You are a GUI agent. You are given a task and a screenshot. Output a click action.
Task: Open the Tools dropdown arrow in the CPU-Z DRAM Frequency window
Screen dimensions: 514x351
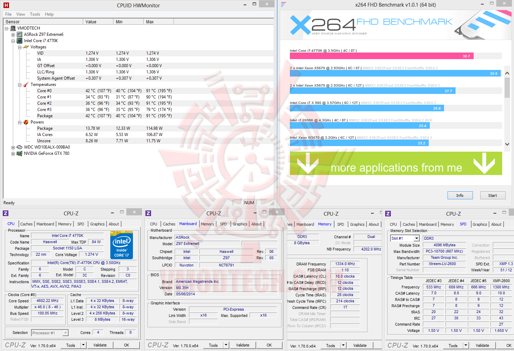pyautogui.click(x=343, y=345)
